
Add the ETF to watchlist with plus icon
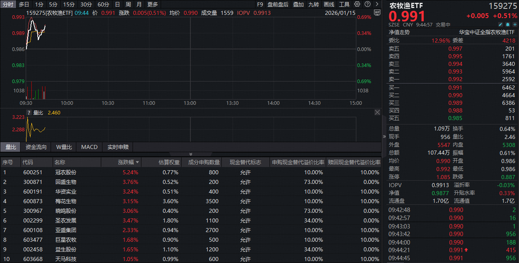pyautogui.click(x=515, y=24)
